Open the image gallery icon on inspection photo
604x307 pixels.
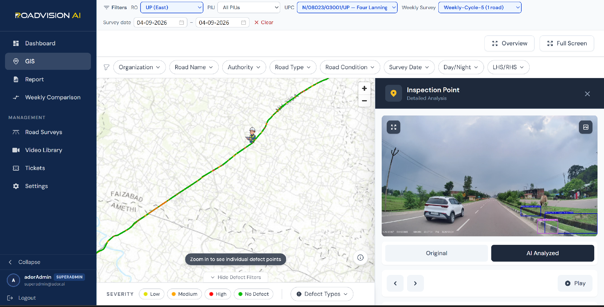[x=586, y=127]
